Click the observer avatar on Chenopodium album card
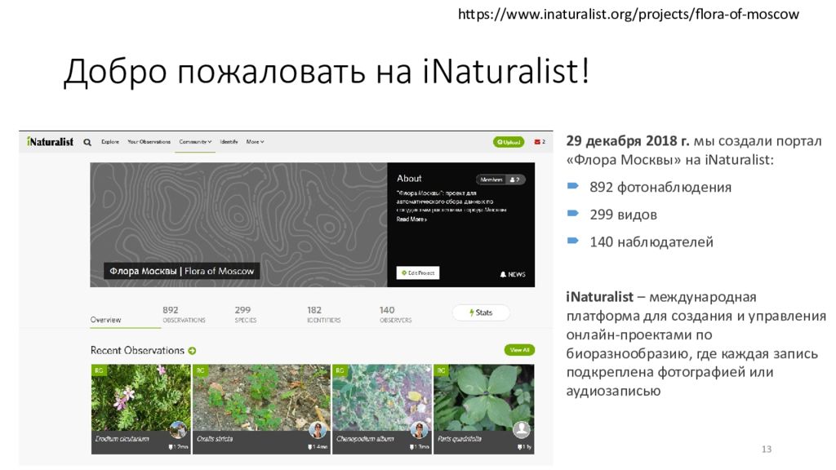The width and height of the screenshot is (836, 470). 419,429
